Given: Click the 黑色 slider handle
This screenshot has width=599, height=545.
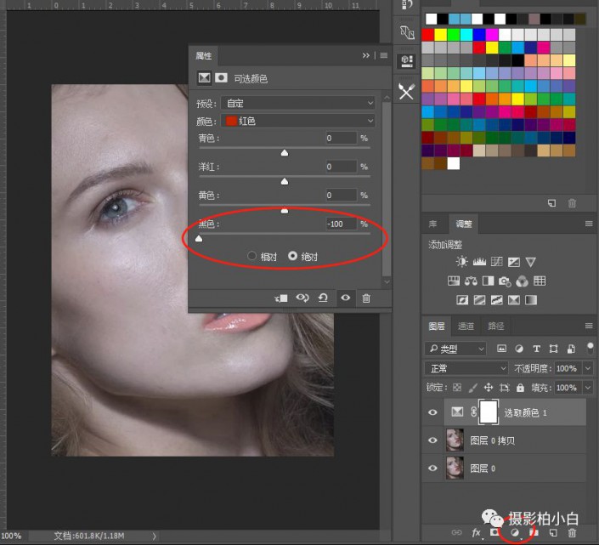Looking at the screenshot, I should click(x=199, y=240).
